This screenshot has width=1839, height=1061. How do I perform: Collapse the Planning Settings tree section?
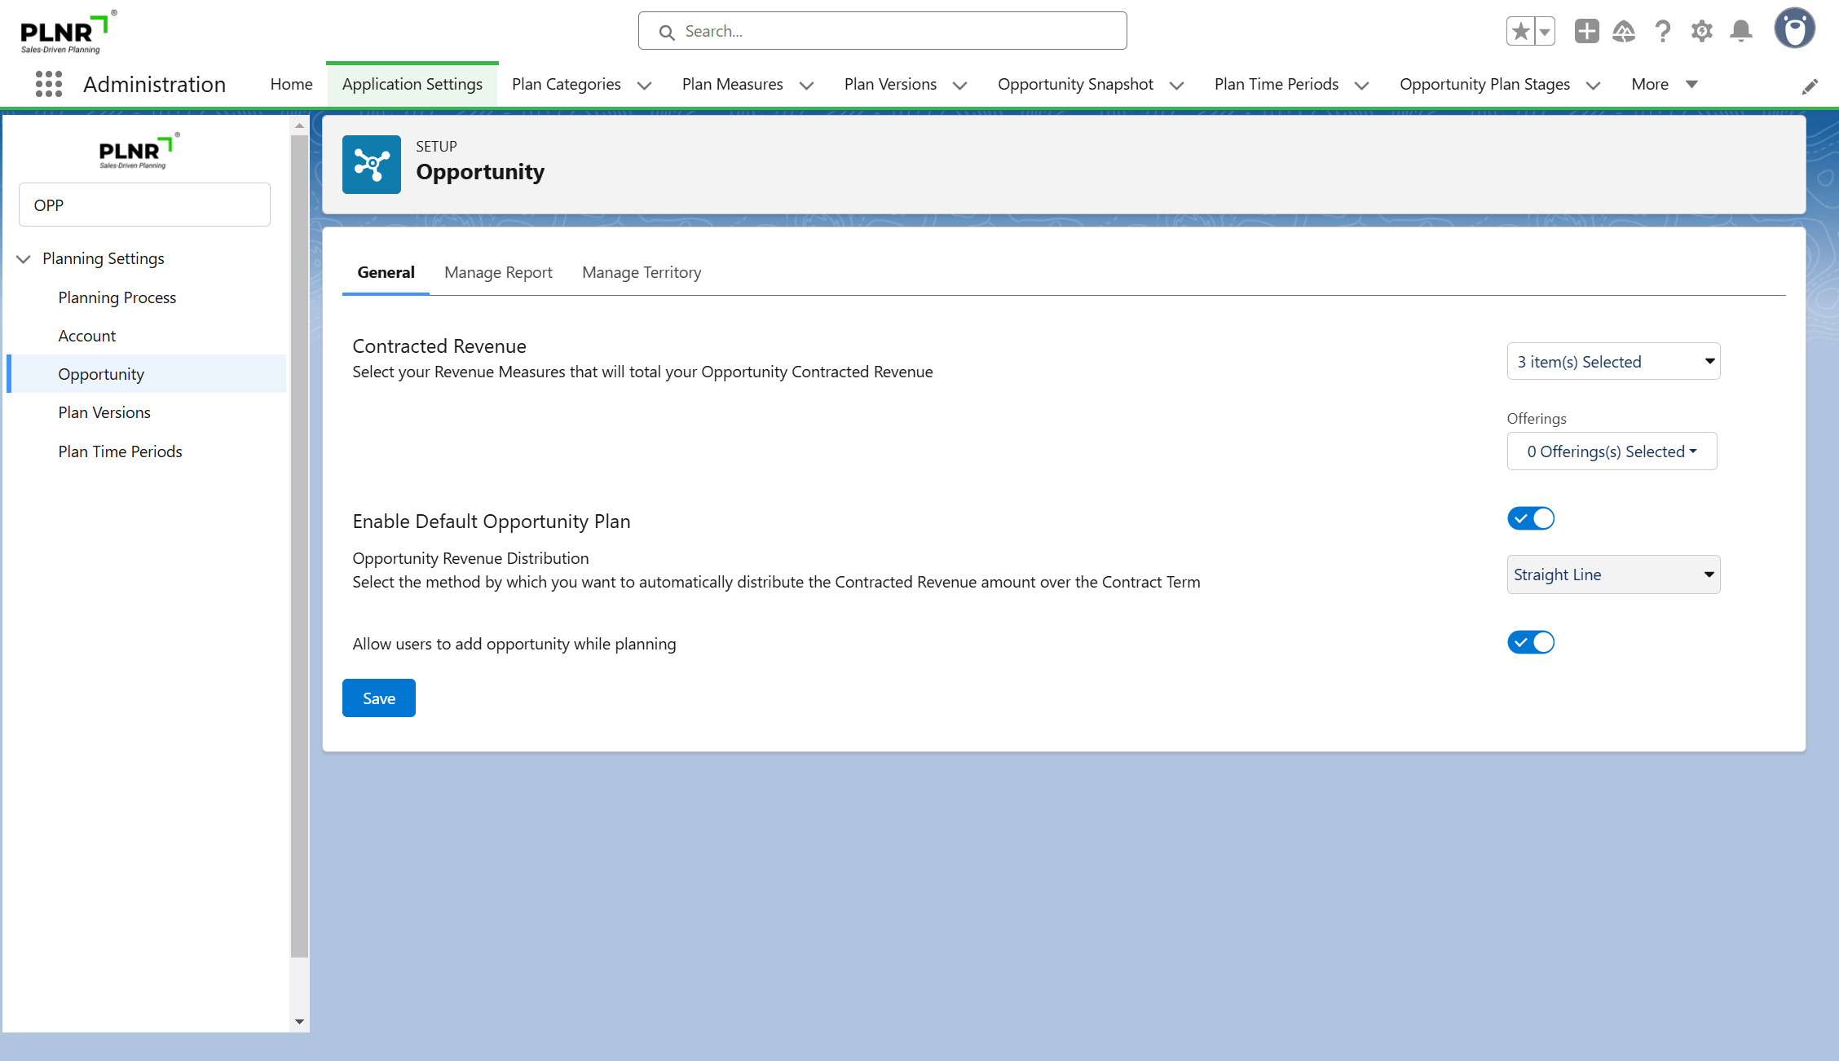(24, 258)
